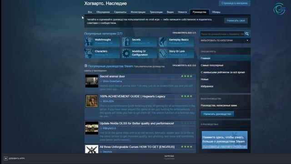The image size is (291, 164).
Task: Expand the filter by category dropdown
Action: (x=225, y=41)
